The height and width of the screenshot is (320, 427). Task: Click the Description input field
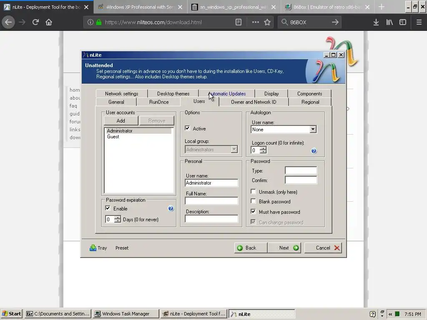coord(211,219)
